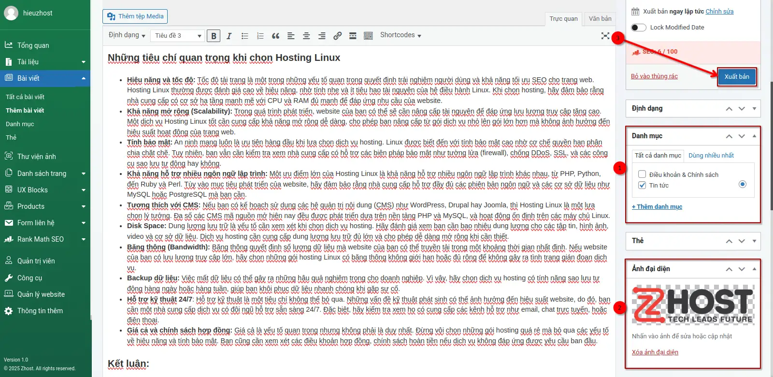The width and height of the screenshot is (773, 377).
Task: Insert a numbered list
Action: coord(260,36)
